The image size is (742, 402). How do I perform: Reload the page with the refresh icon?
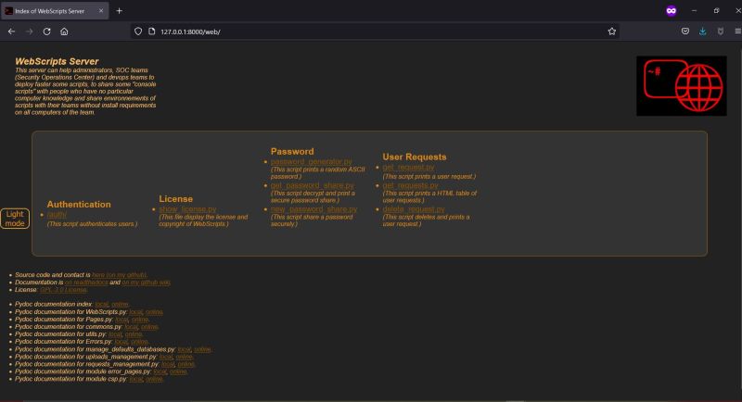tap(47, 31)
